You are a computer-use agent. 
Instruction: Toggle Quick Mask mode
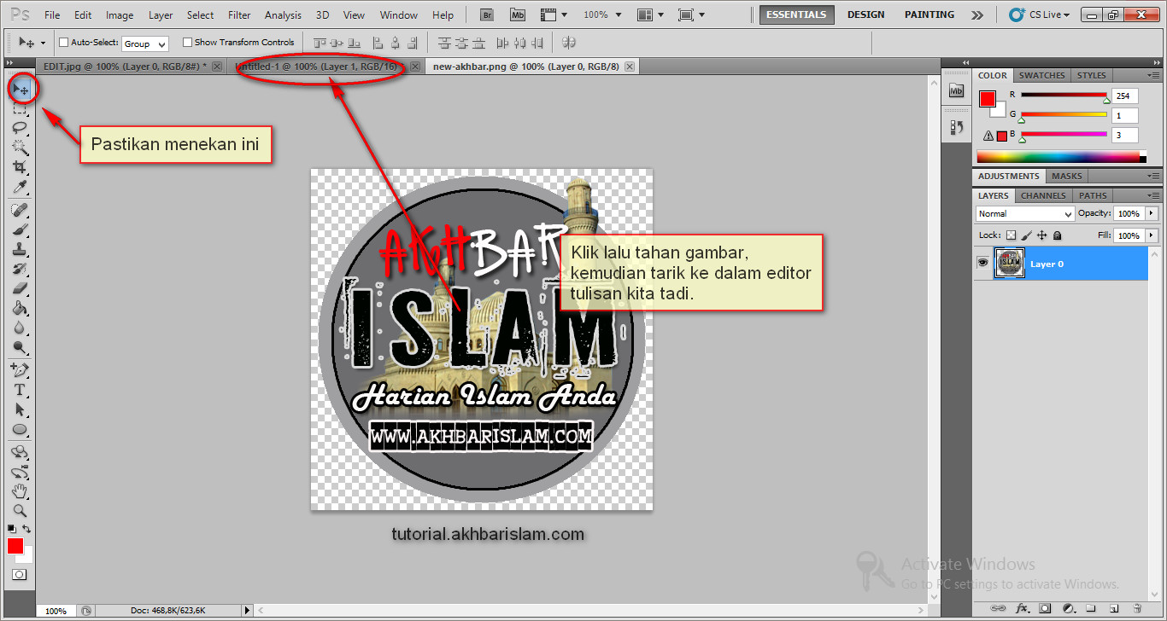pos(20,575)
